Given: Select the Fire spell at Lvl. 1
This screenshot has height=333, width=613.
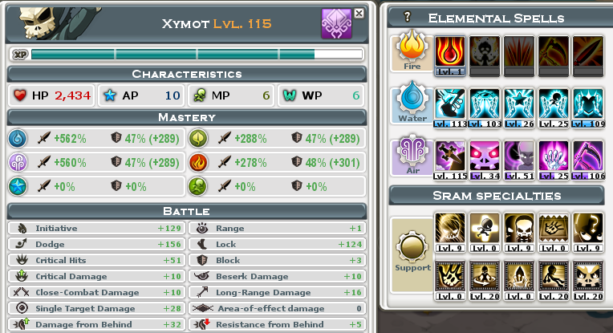Looking at the screenshot, I should [450, 55].
